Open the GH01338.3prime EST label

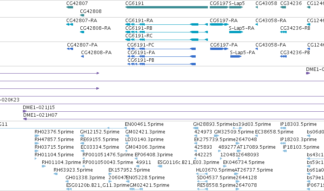[85, 178]
